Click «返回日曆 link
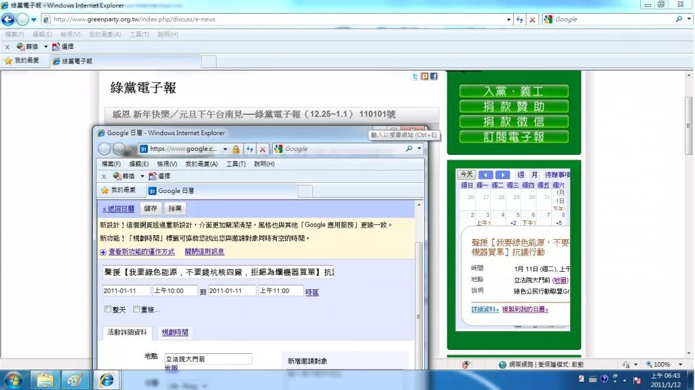 118,209
